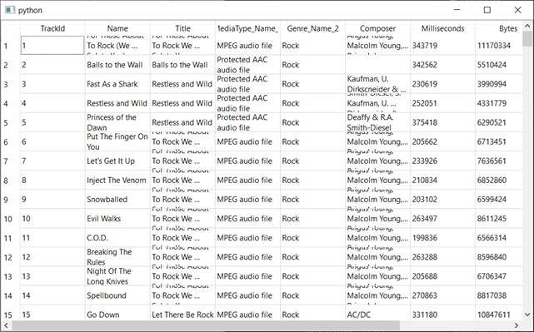Click the vertical scrollbar thumb
This screenshot has width=534, height=332.
coord(527,38)
